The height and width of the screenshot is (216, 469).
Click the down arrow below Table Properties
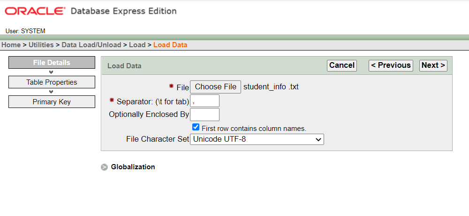coord(51,92)
